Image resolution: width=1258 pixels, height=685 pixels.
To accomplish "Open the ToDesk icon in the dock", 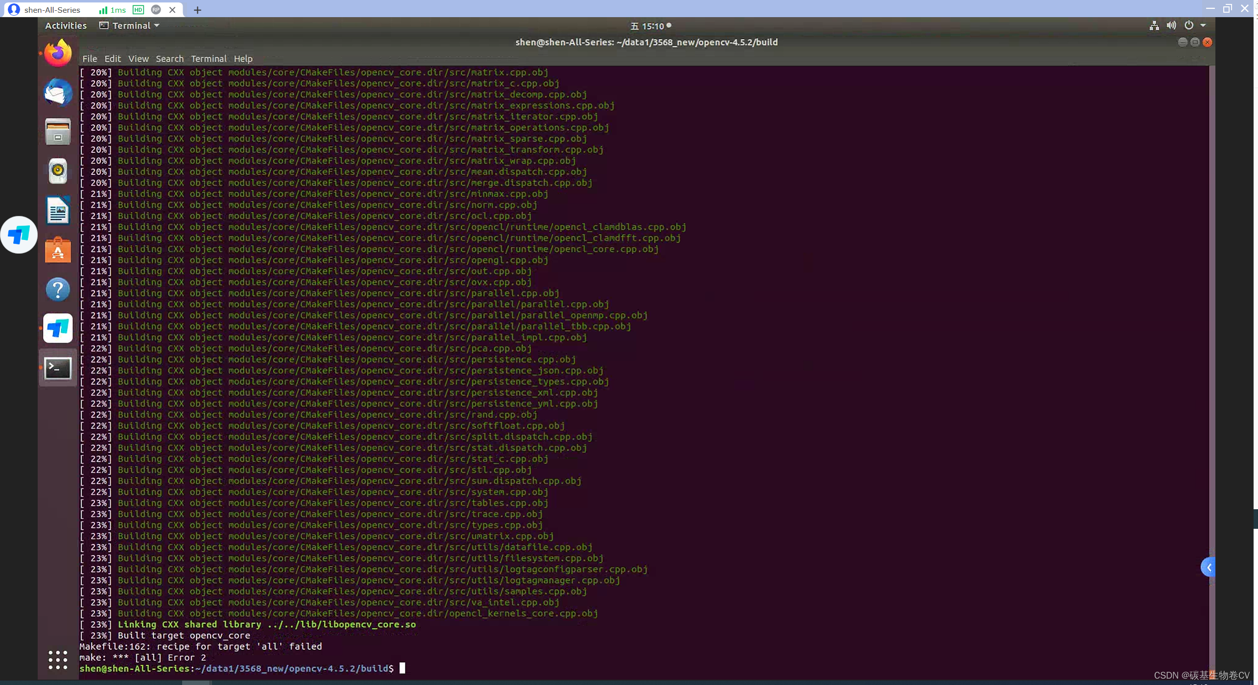I will [x=58, y=328].
